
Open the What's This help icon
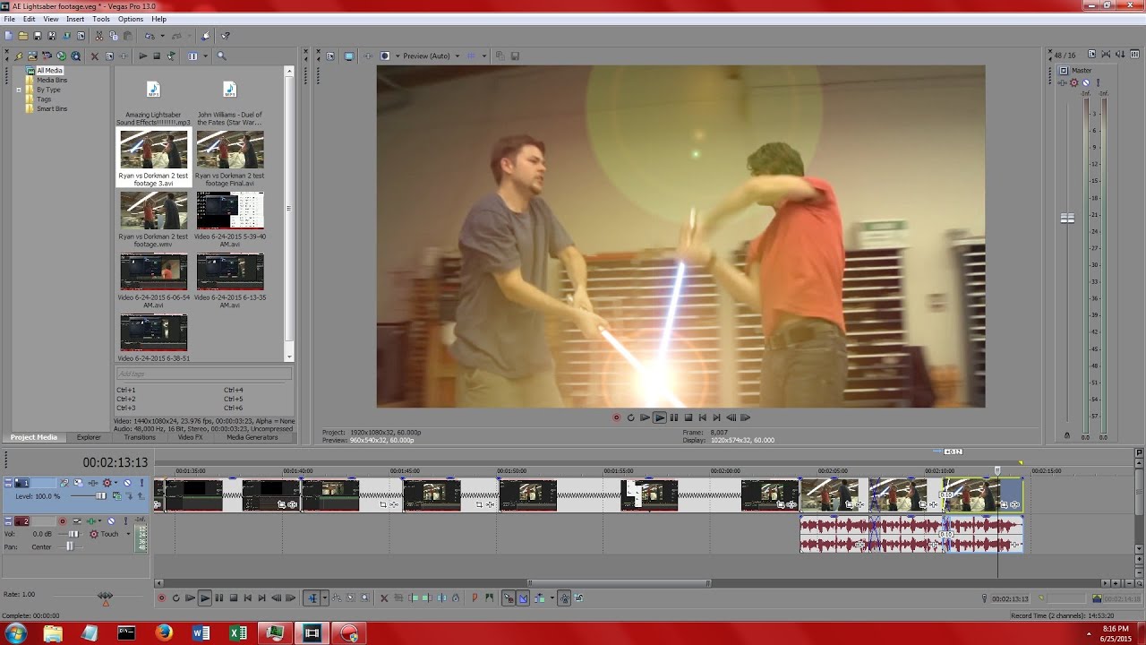226,36
